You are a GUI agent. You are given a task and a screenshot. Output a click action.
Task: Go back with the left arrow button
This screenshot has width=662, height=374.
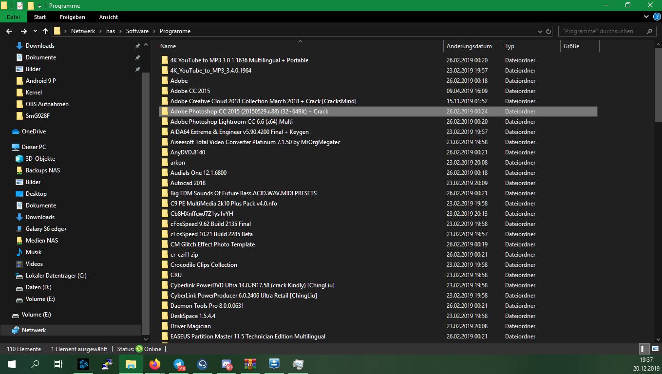[x=9, y=31]
